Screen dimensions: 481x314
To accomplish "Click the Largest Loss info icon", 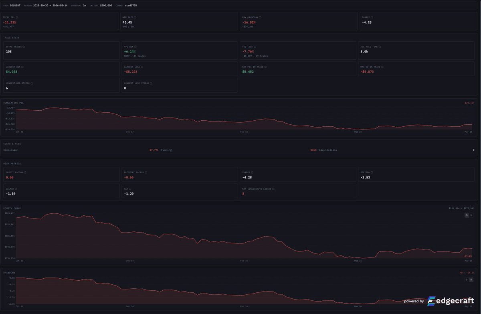I will click(142, 67).
